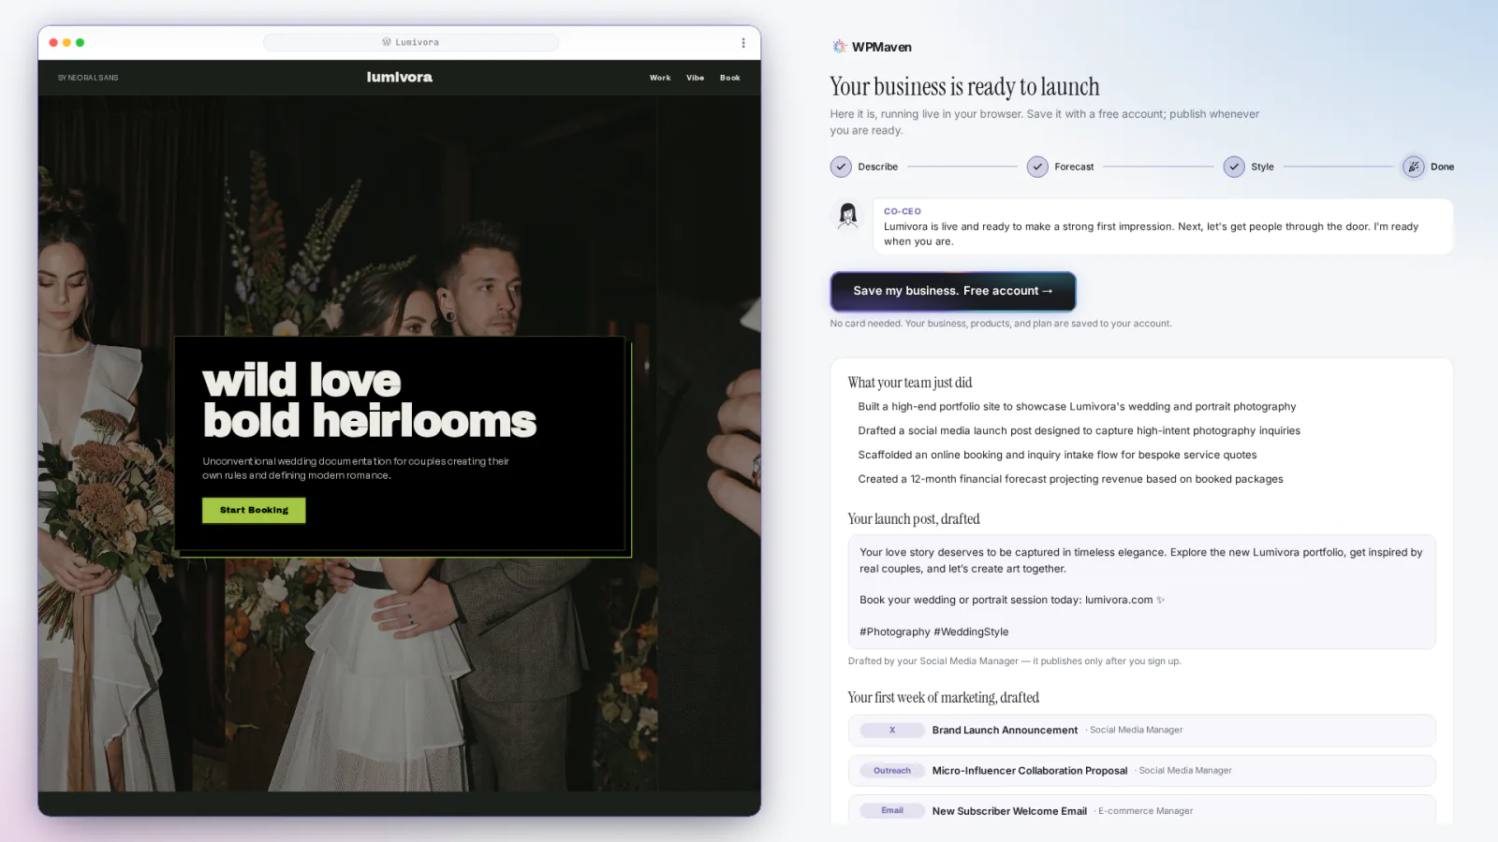Screen dimensions: 1498x842
Task: Click 'Drafted a social media launch post' line
Action: coord(1079,431)
